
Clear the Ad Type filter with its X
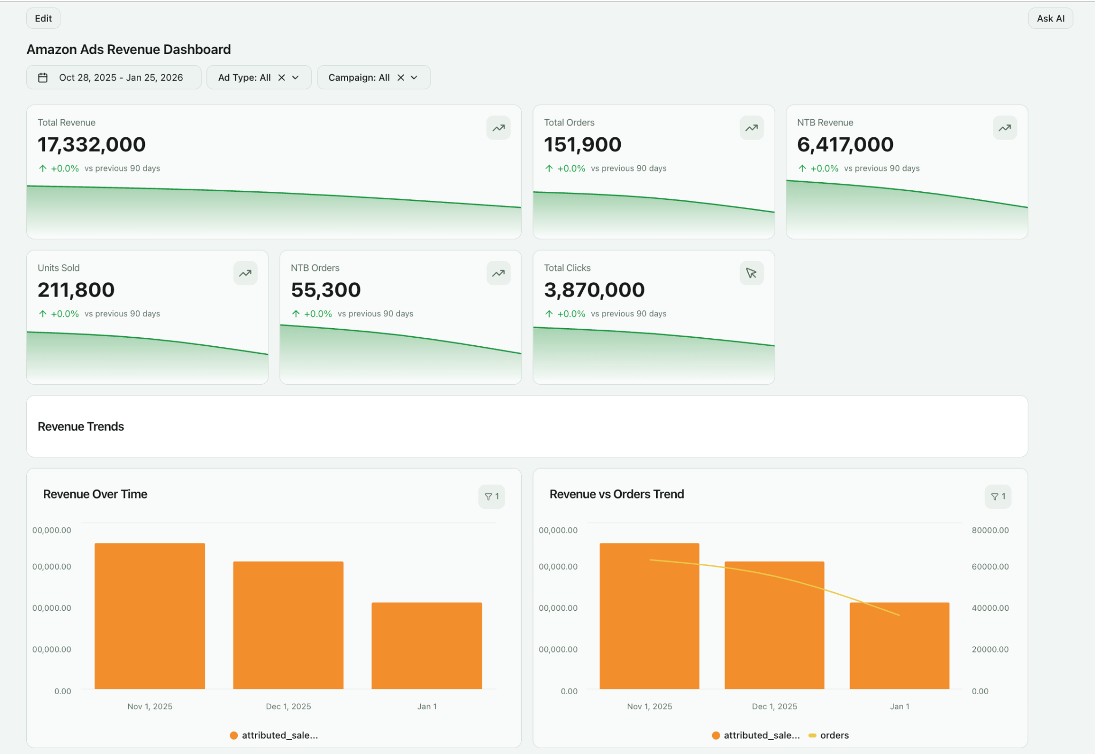tap(282, 77)
